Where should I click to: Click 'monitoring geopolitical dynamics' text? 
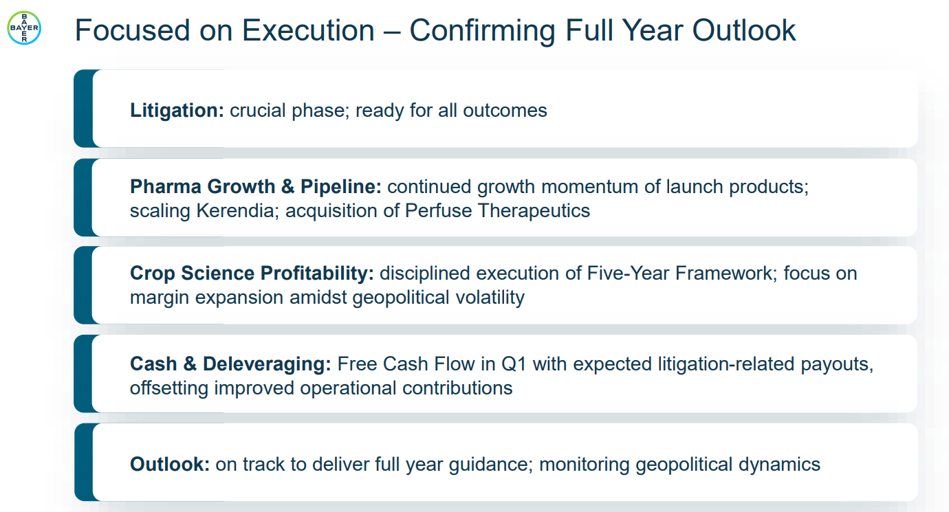click(680, 464)
